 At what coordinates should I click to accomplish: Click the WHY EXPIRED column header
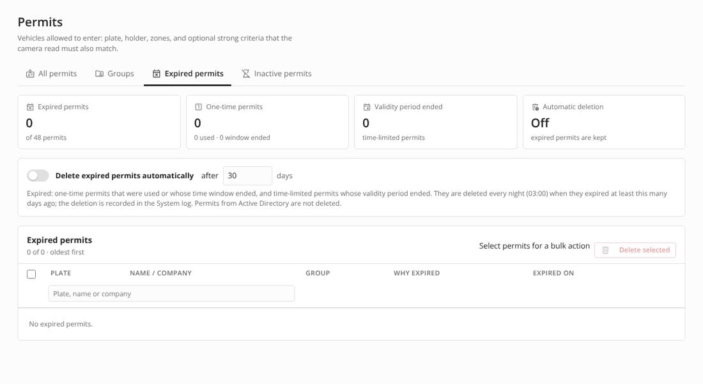(417, 273)
